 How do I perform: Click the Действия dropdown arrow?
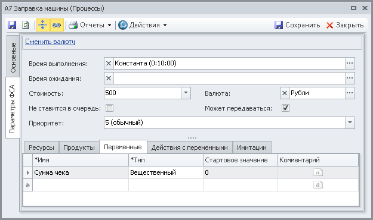pyautogui.click(x=165, y=25)
